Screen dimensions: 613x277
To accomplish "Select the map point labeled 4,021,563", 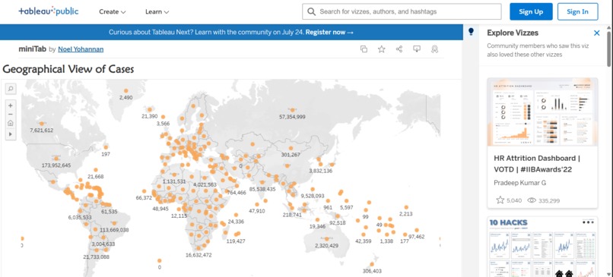I will pyautogui.click(x=205, y=178).
